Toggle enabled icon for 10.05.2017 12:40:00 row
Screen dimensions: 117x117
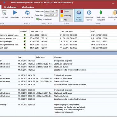point(25,41)
